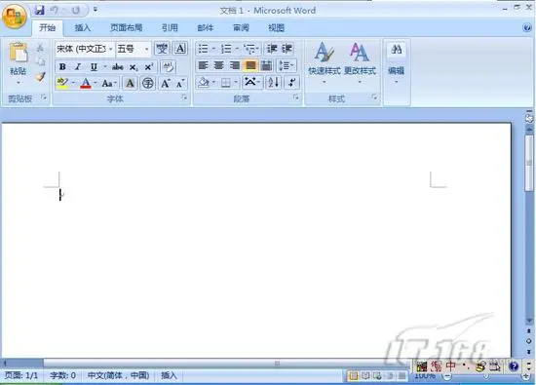Expand the font size dropdown
The width and height of the screenshot is (536, 385).
coord(146,50)
